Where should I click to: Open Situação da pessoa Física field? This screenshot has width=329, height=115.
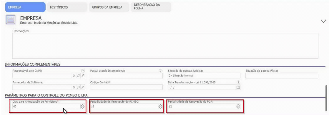click(x=282, y=75)
